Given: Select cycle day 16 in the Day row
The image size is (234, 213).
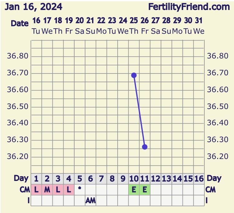Looking at the screenshot, I should coord(199,179).
